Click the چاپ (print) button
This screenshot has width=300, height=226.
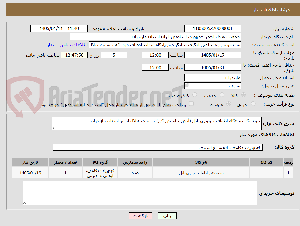point(167,216)
